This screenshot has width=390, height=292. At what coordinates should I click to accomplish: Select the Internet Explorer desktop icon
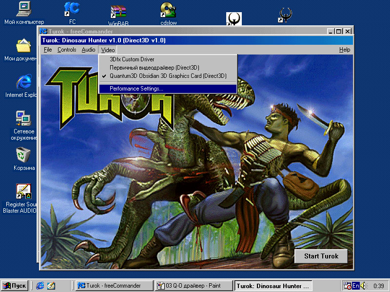pos(21,86)
